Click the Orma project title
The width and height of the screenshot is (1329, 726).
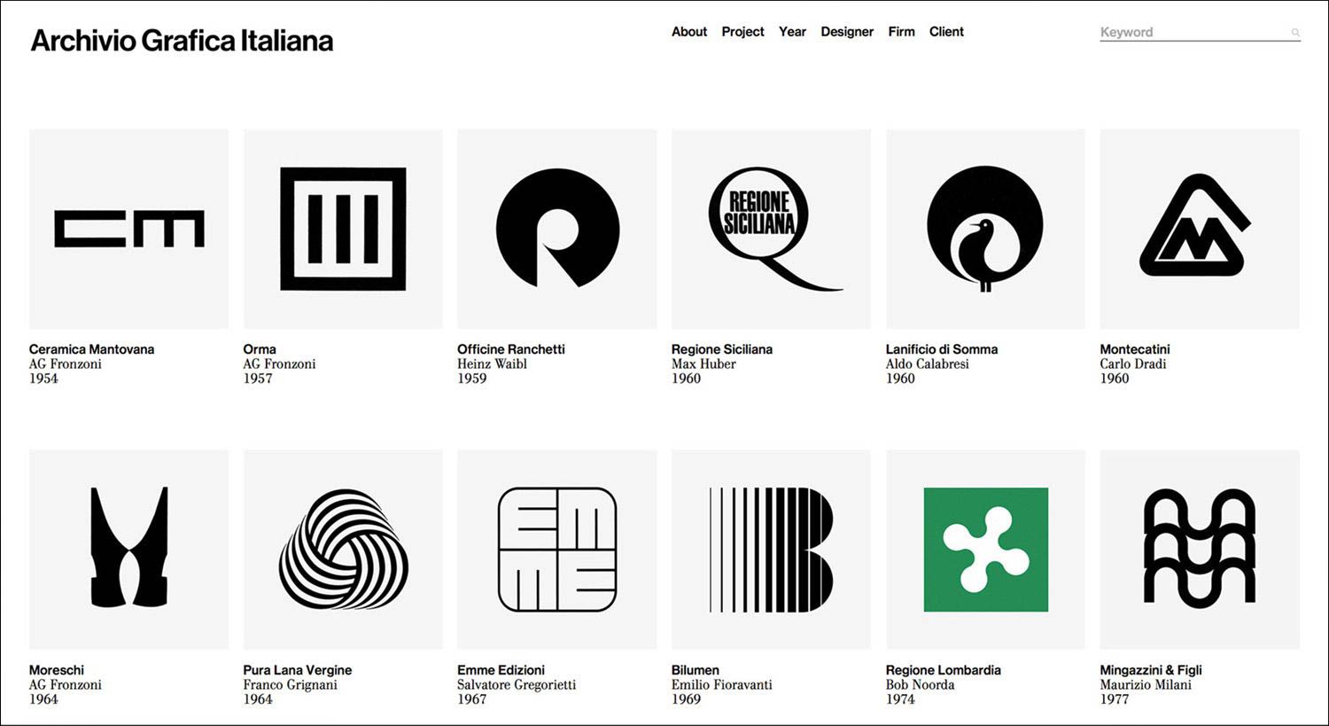(x=260, y=349)
